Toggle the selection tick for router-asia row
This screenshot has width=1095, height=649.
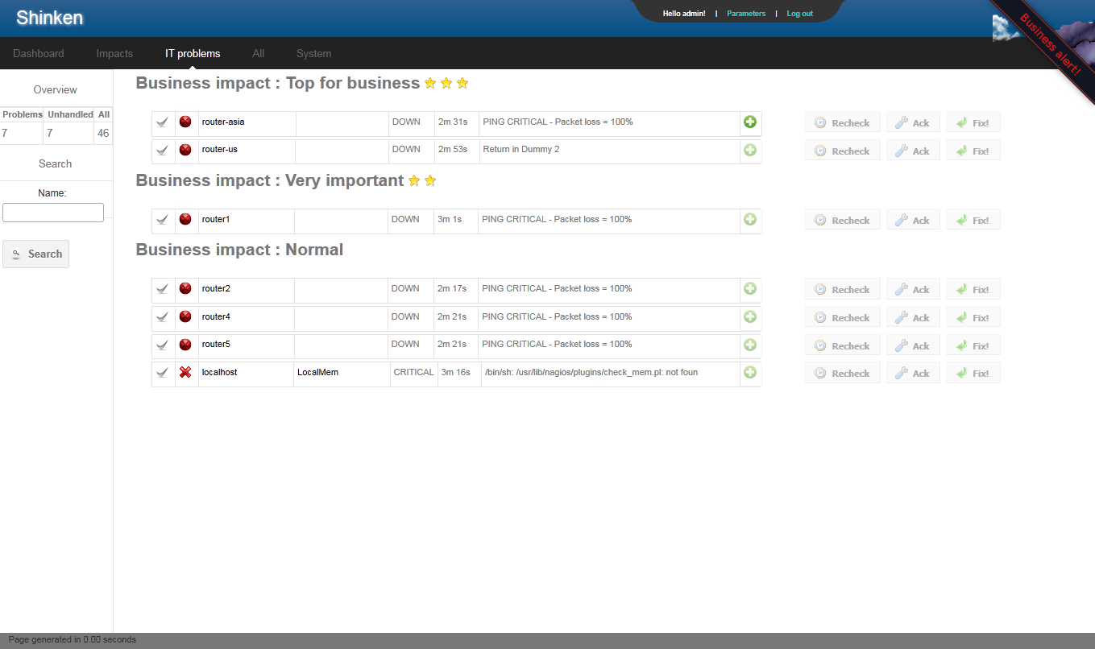tap(163, 122)
